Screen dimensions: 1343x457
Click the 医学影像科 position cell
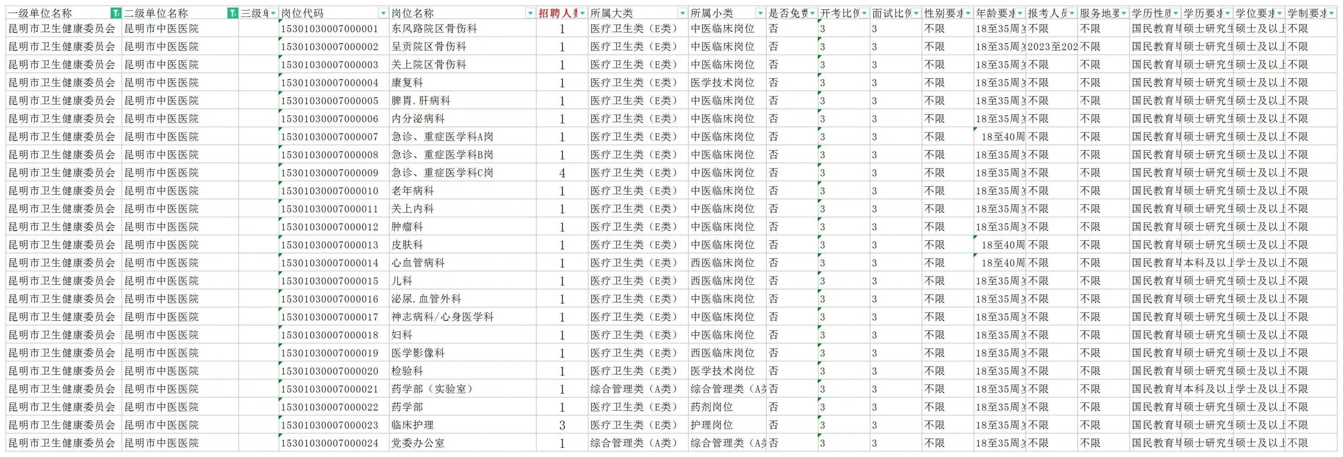point(462,353)
